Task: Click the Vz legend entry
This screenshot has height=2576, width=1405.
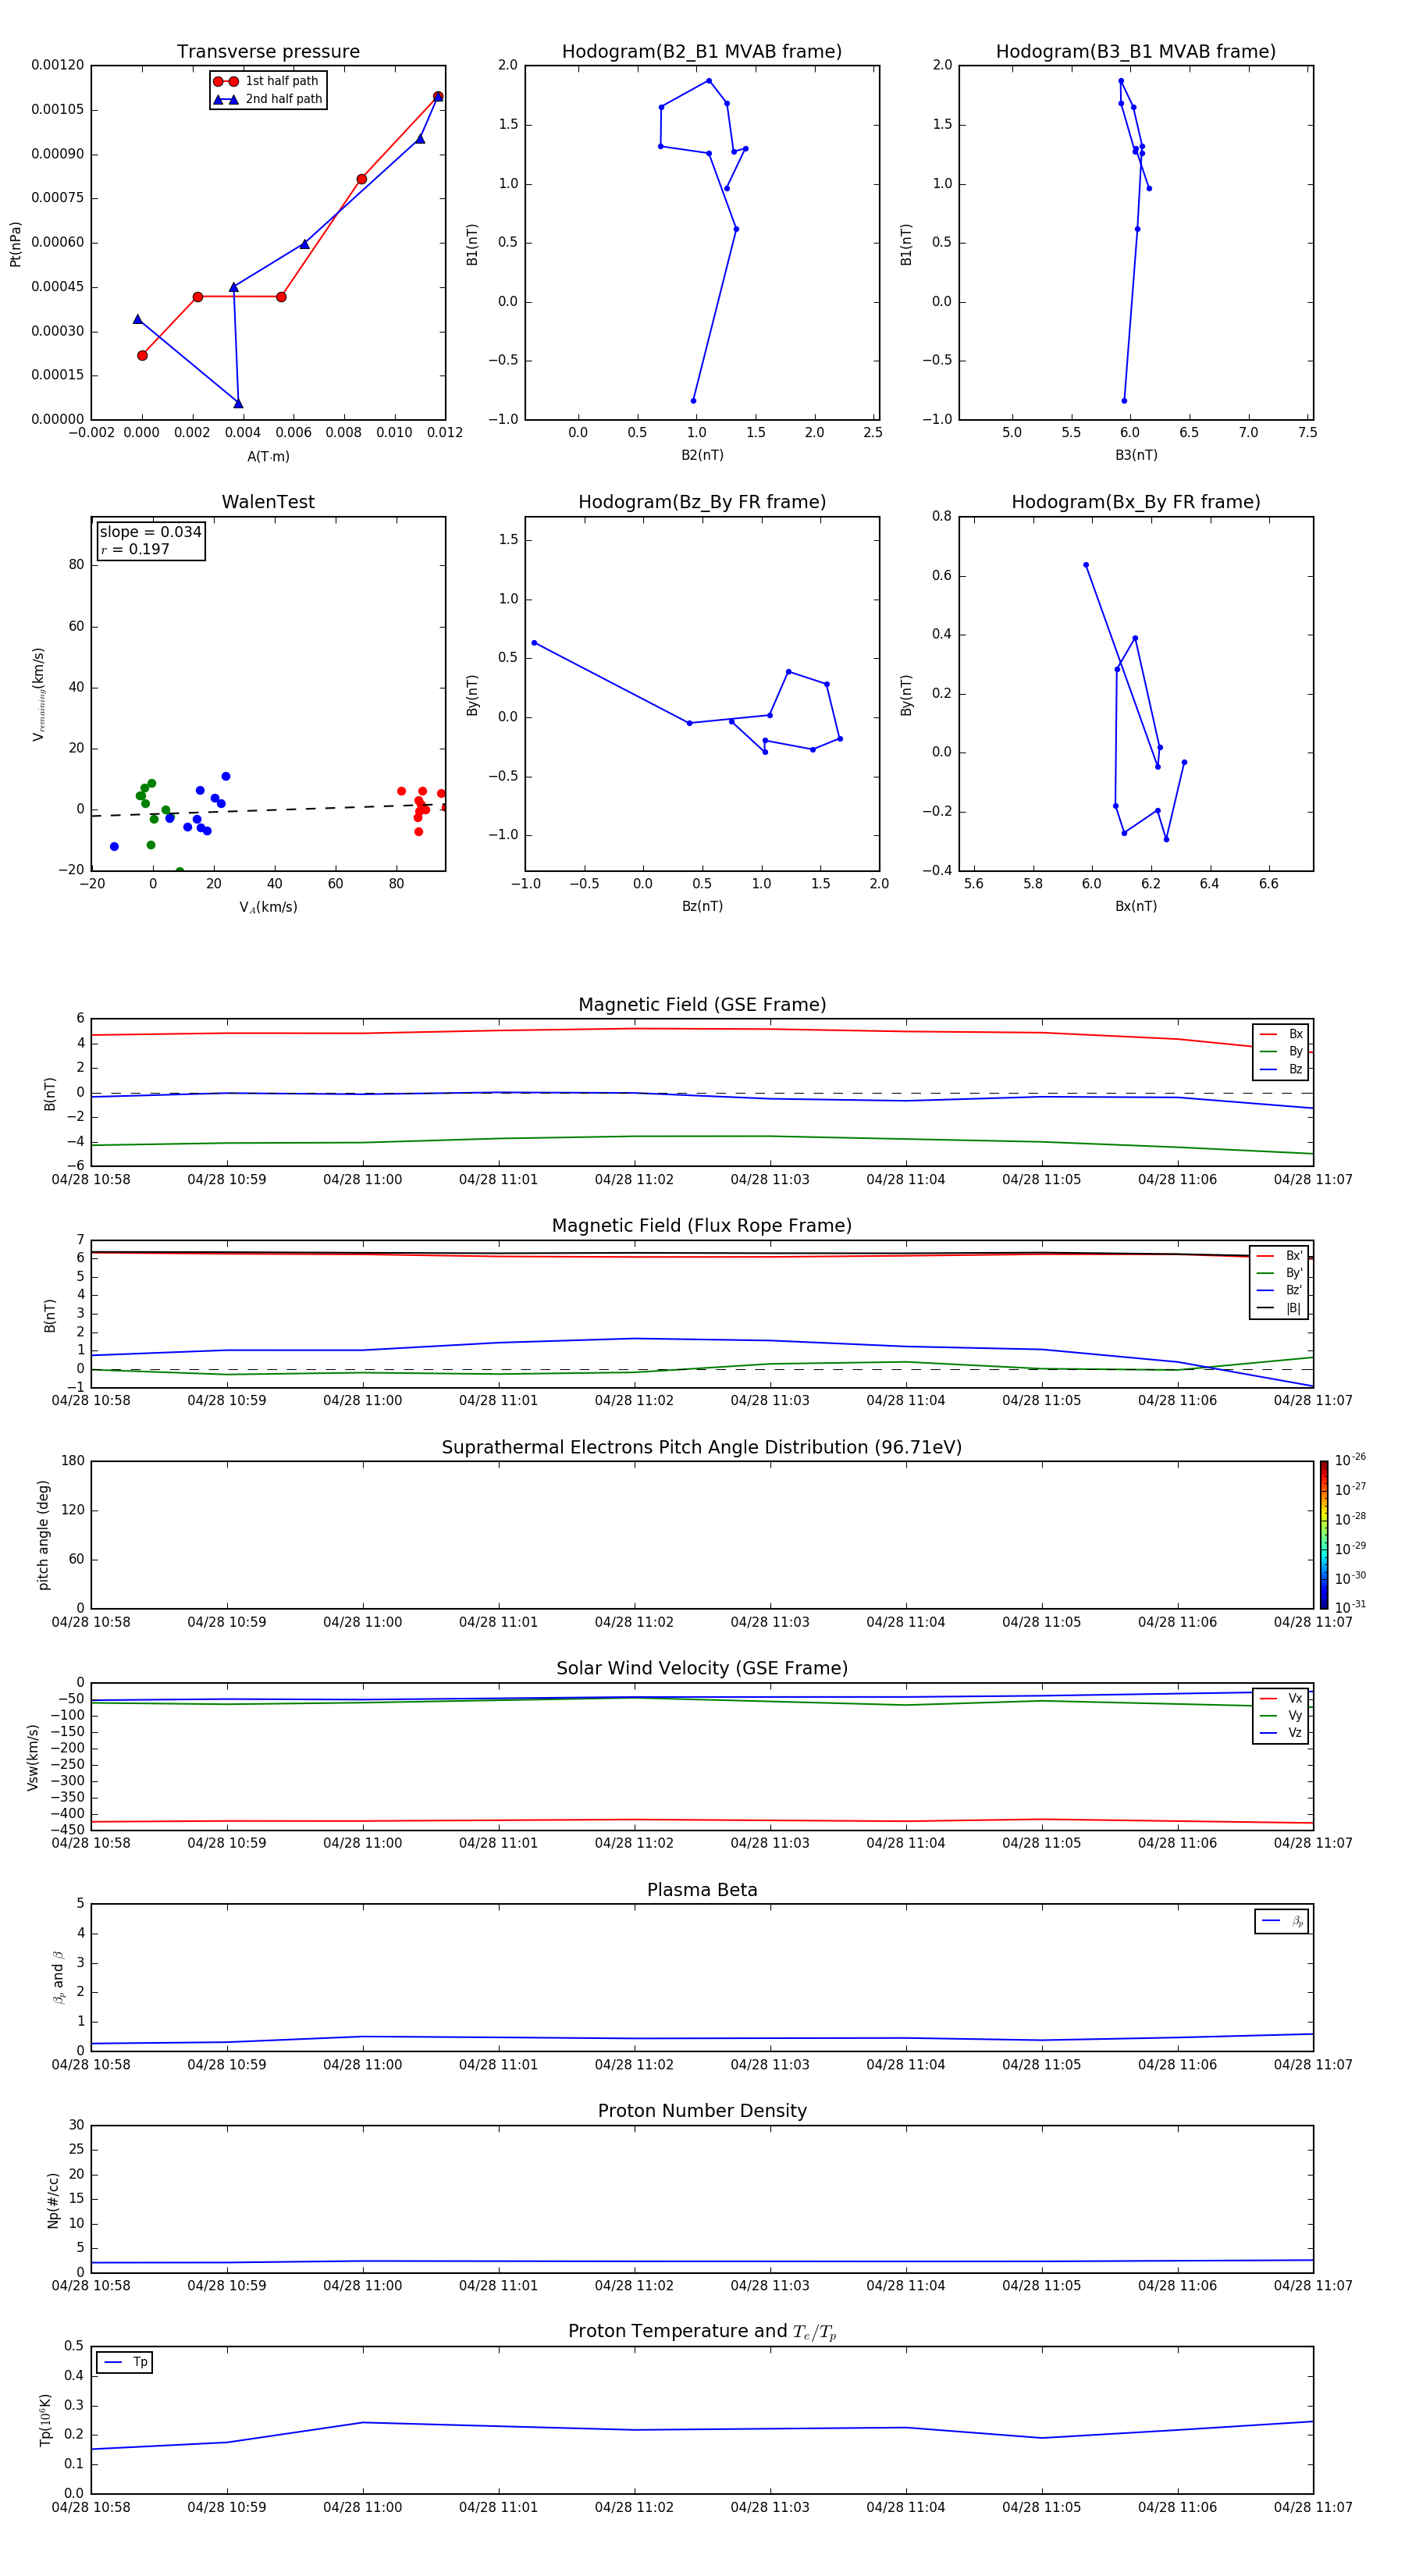Action: [1281, 1733]
